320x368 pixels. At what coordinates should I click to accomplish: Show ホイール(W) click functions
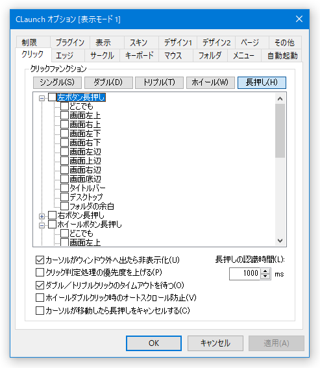tap(210, 82)
